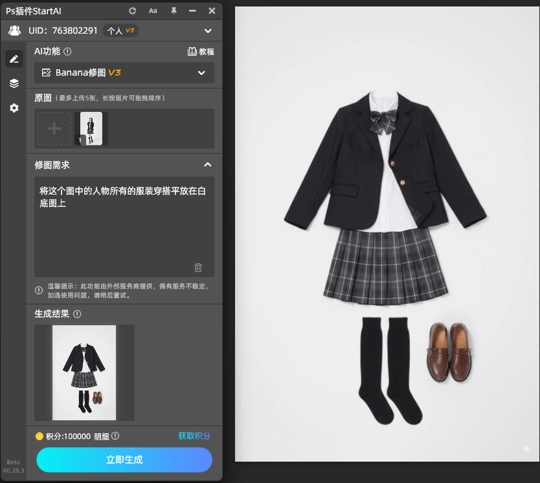Image resolution: width=540 pixels, height=483 pixels.
Task: Click the 立即生成 generate button
Action: [124, 460]
